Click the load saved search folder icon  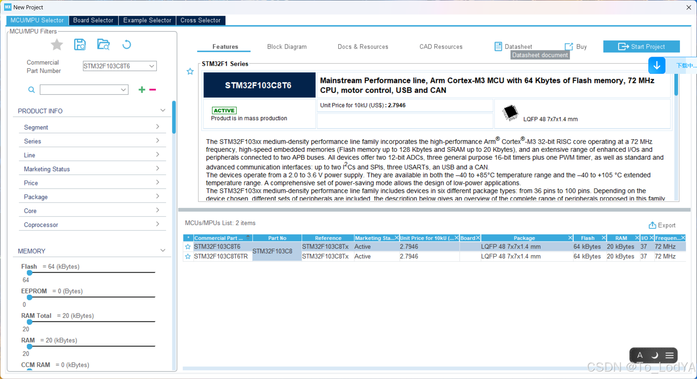point(103,45)
